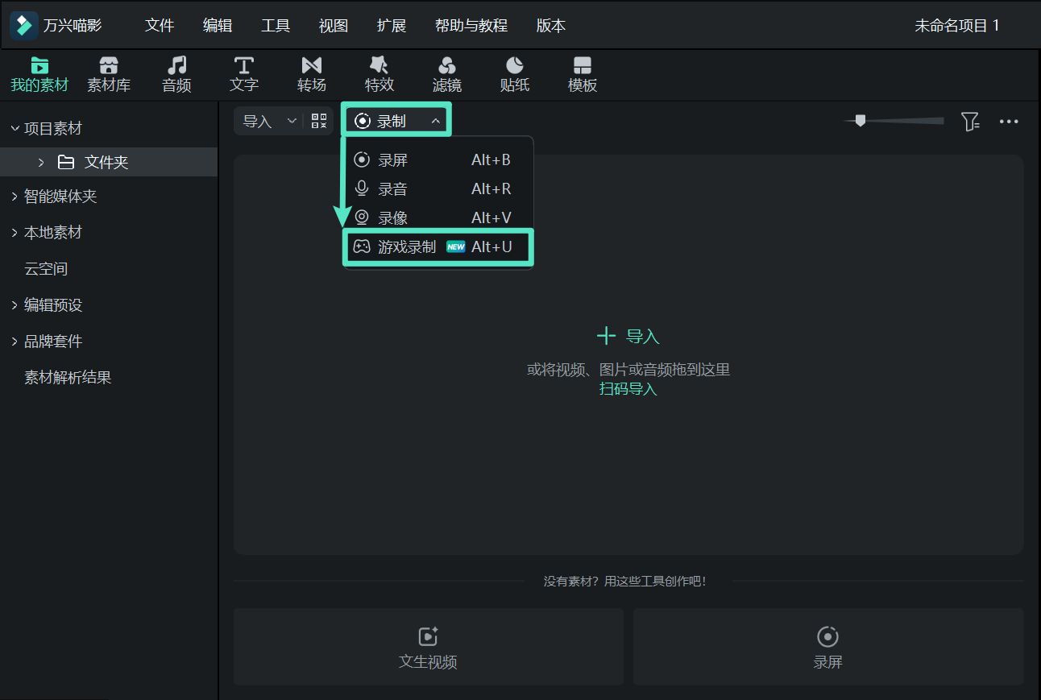1041x700 pixels.
Task: Select 云空间 in the sidebar
Action: coord(46,269)
